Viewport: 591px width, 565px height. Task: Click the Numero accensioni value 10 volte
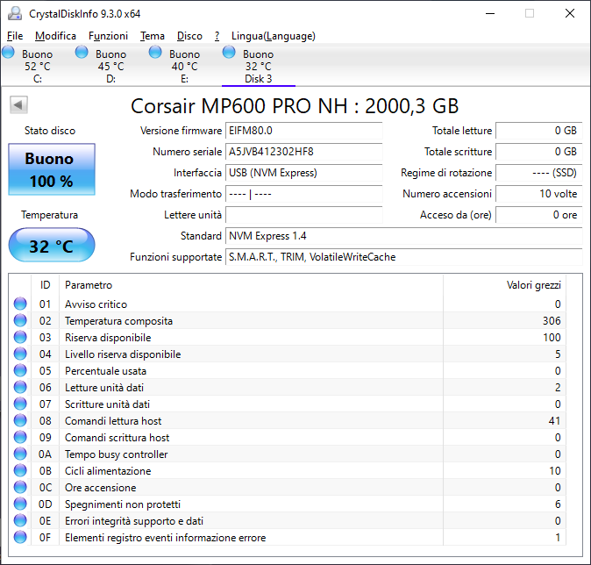[539, 194]
